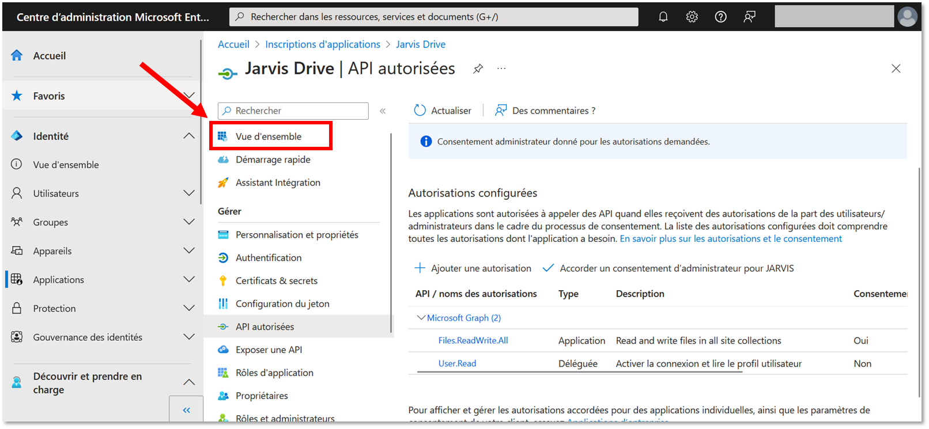This screenshot has height=429, width=929.
Task: Focus the global search box
Action: tap(434, 17)
